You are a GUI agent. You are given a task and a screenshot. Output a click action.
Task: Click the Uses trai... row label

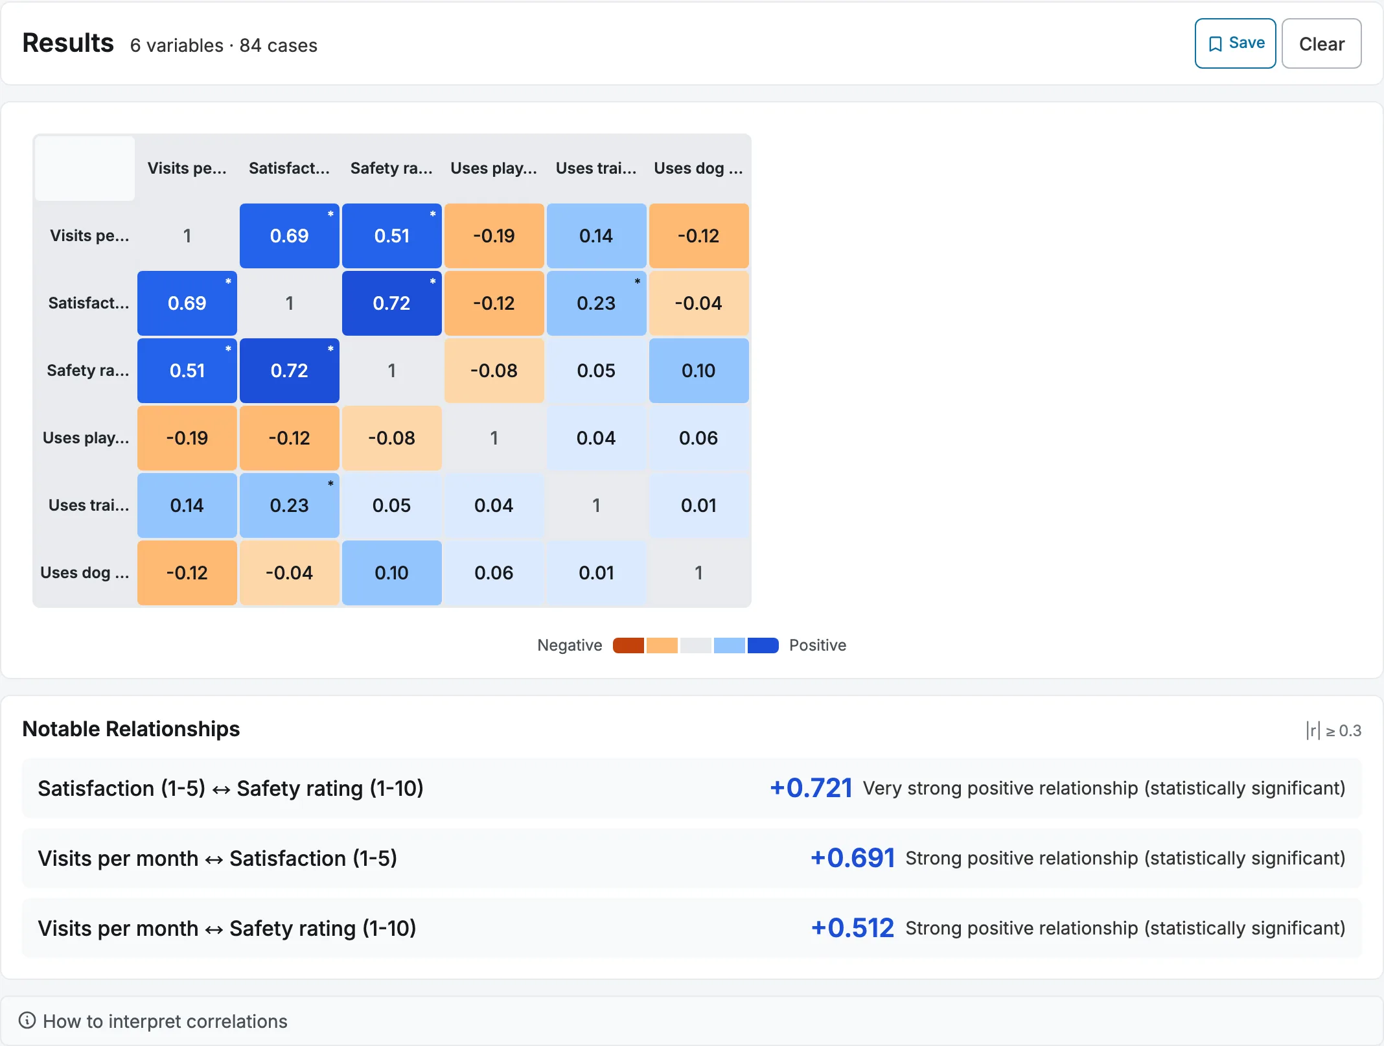point(86,506)
